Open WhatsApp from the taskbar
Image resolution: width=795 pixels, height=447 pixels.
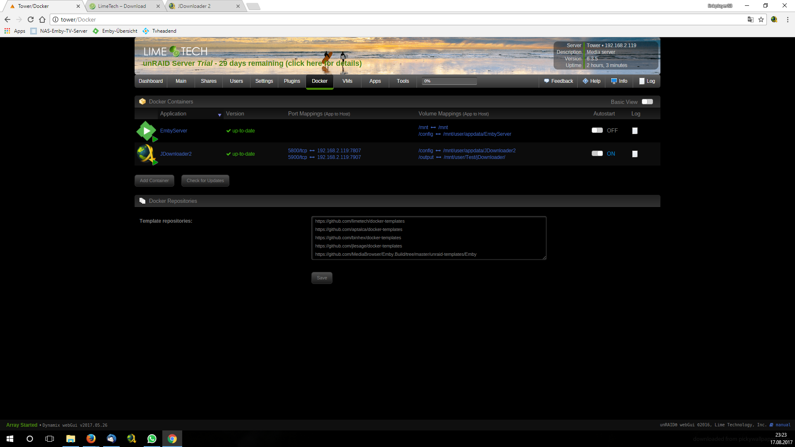pyautogui.click(x=152, y=439)
